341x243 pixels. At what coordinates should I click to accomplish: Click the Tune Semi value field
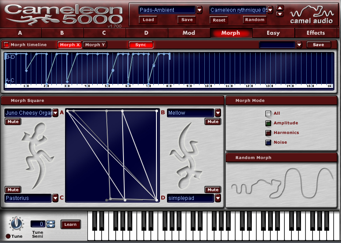(x=38, y=224)
